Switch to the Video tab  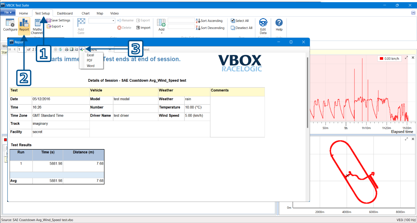[114, 13]
